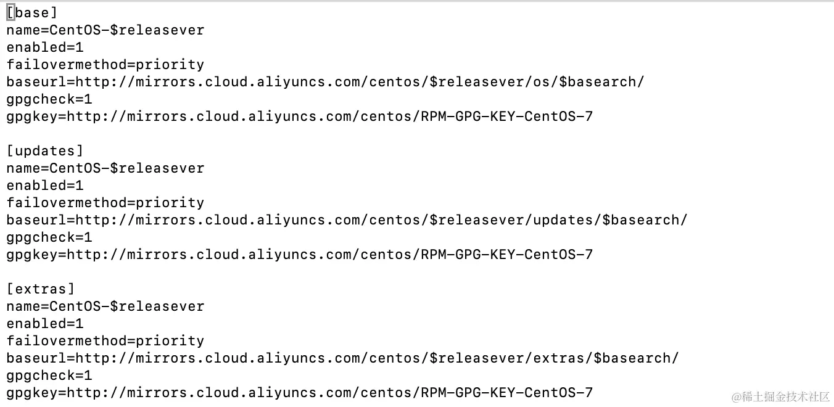834x407 pixels.
Task: Place cursor on gpgcheck=1 under [extras]
Action: (x=49, y=376)
